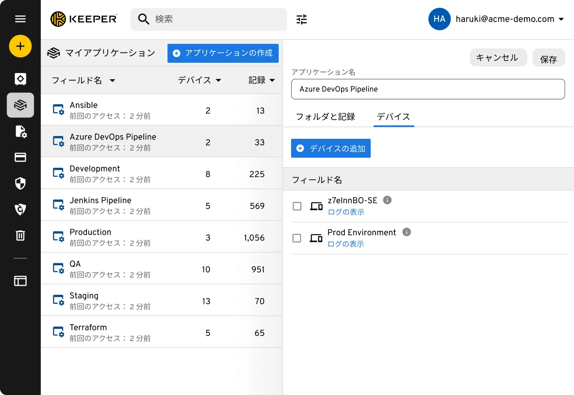Click device count 13 in Staging row

click(x=206, y=301)
